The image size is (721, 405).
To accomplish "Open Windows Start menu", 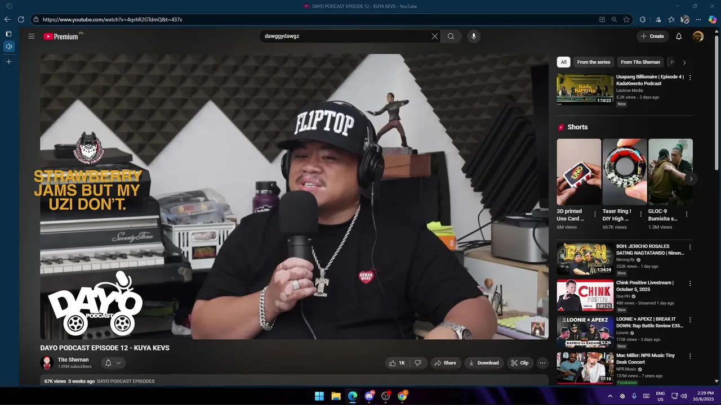I will pos(319,396).
